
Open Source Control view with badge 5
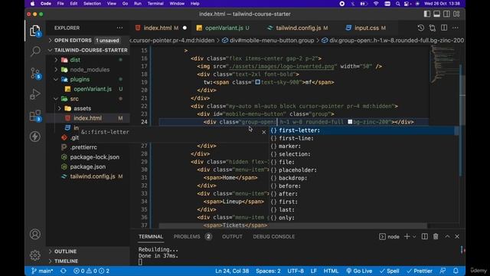coord(35,74)
